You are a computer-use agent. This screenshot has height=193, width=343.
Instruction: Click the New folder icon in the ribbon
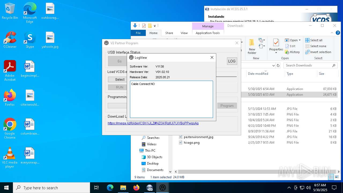tap(252, 47)
